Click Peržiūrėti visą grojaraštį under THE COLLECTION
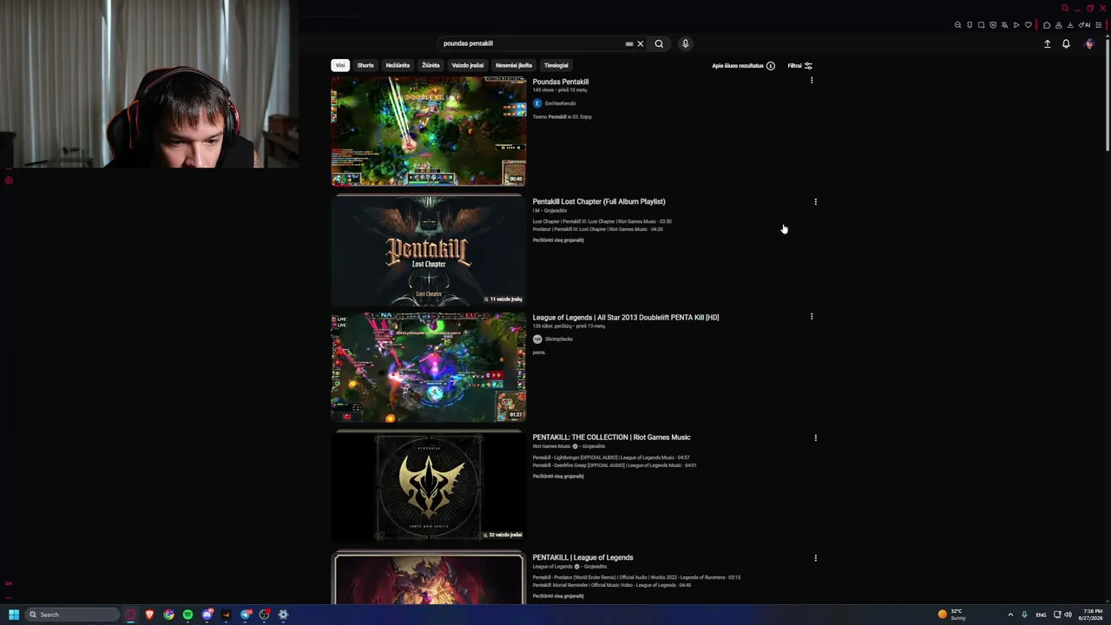 tap(558, 477)
